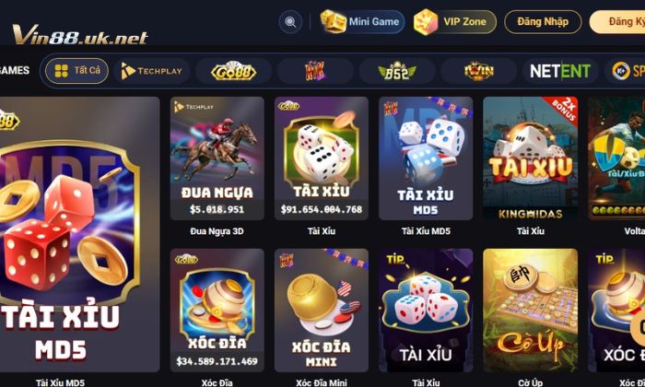The height and width of the screenshot is (387, 645).
Task: Click the Đăng Ký register button
Action: click(617, 22)
